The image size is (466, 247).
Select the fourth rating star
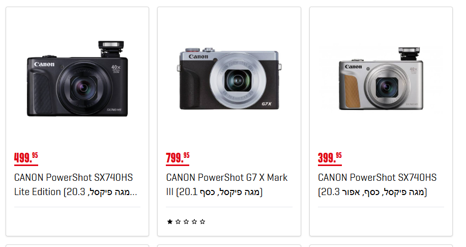194,222
